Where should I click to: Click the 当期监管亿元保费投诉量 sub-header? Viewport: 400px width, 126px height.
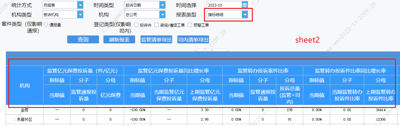click(169, 95)
